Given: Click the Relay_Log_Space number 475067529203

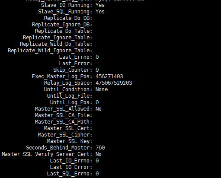Looking at the screenshot, I should (114, 83).
